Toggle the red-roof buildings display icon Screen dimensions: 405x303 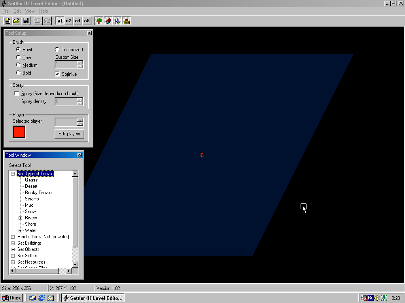[x=108, y=21]
